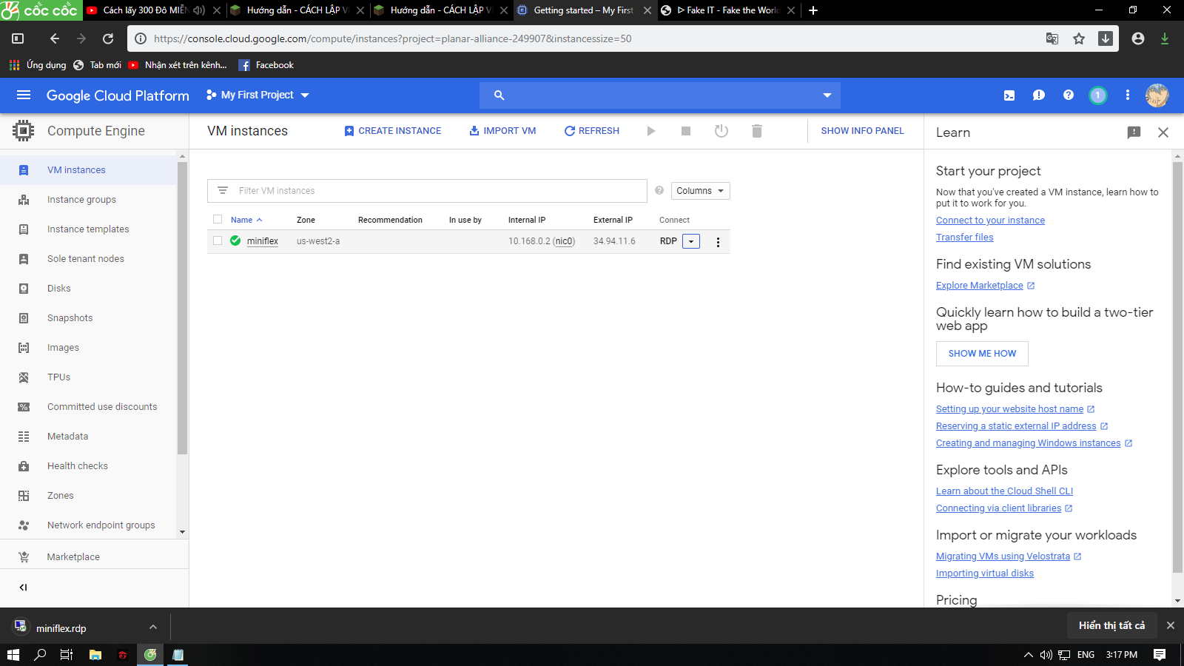
Task: Bookmark this page with the star icon
Action: point(1079,38)
